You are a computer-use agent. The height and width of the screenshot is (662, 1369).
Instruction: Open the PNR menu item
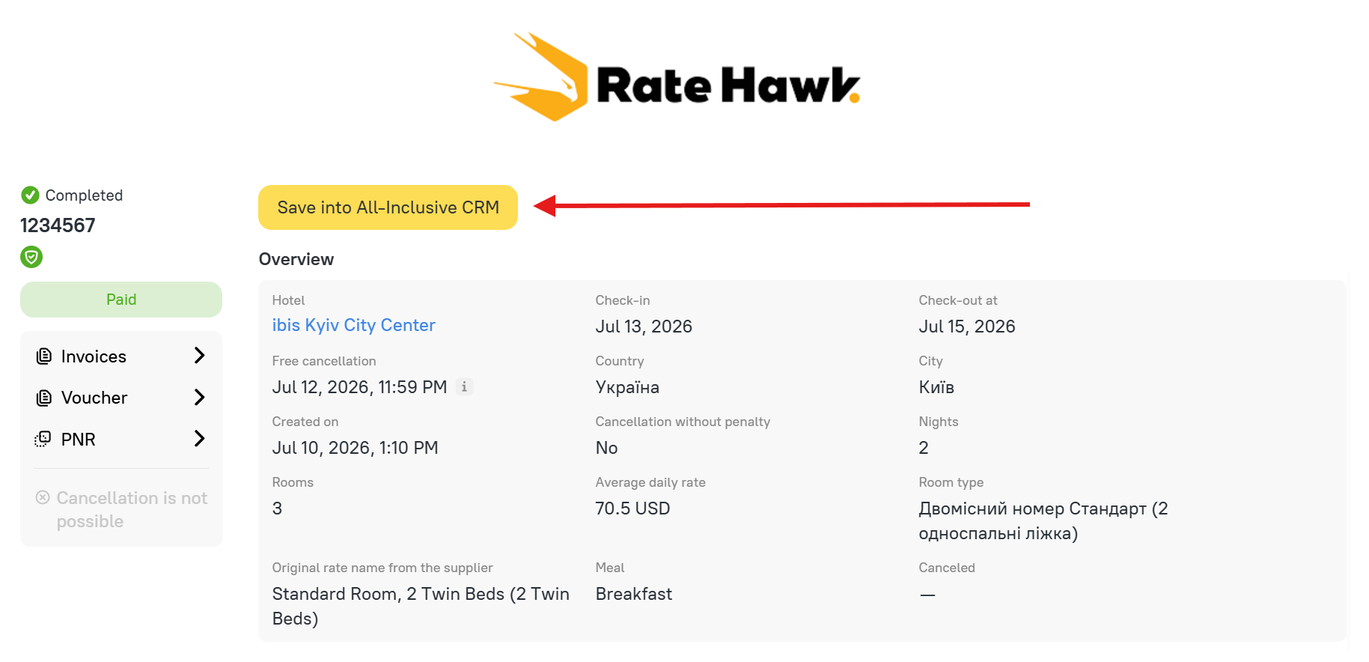click(121, 439)
